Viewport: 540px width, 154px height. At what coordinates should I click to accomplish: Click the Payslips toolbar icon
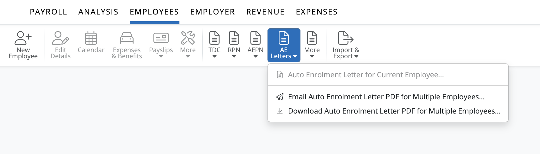coord(161,38)
